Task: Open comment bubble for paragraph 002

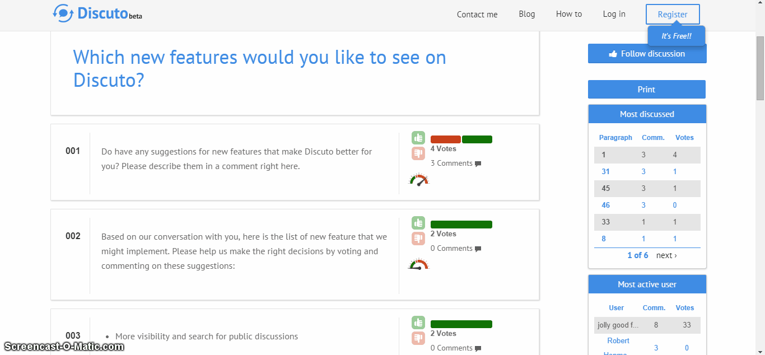Action: click(x=478, y=249)
